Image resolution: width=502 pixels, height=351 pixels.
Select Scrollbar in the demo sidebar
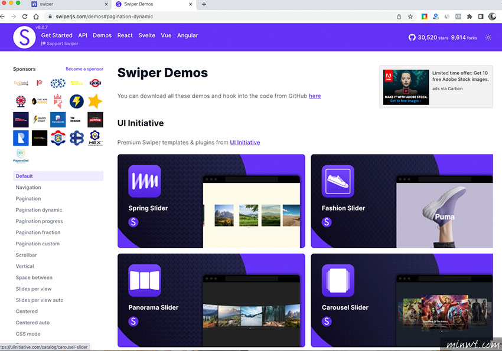click(26, 255)
